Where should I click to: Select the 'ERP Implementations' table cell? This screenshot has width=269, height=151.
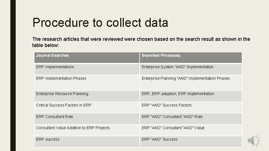click(87, 69)
